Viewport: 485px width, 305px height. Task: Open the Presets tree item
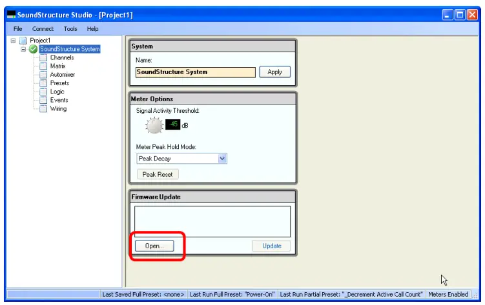pos(59,83)
